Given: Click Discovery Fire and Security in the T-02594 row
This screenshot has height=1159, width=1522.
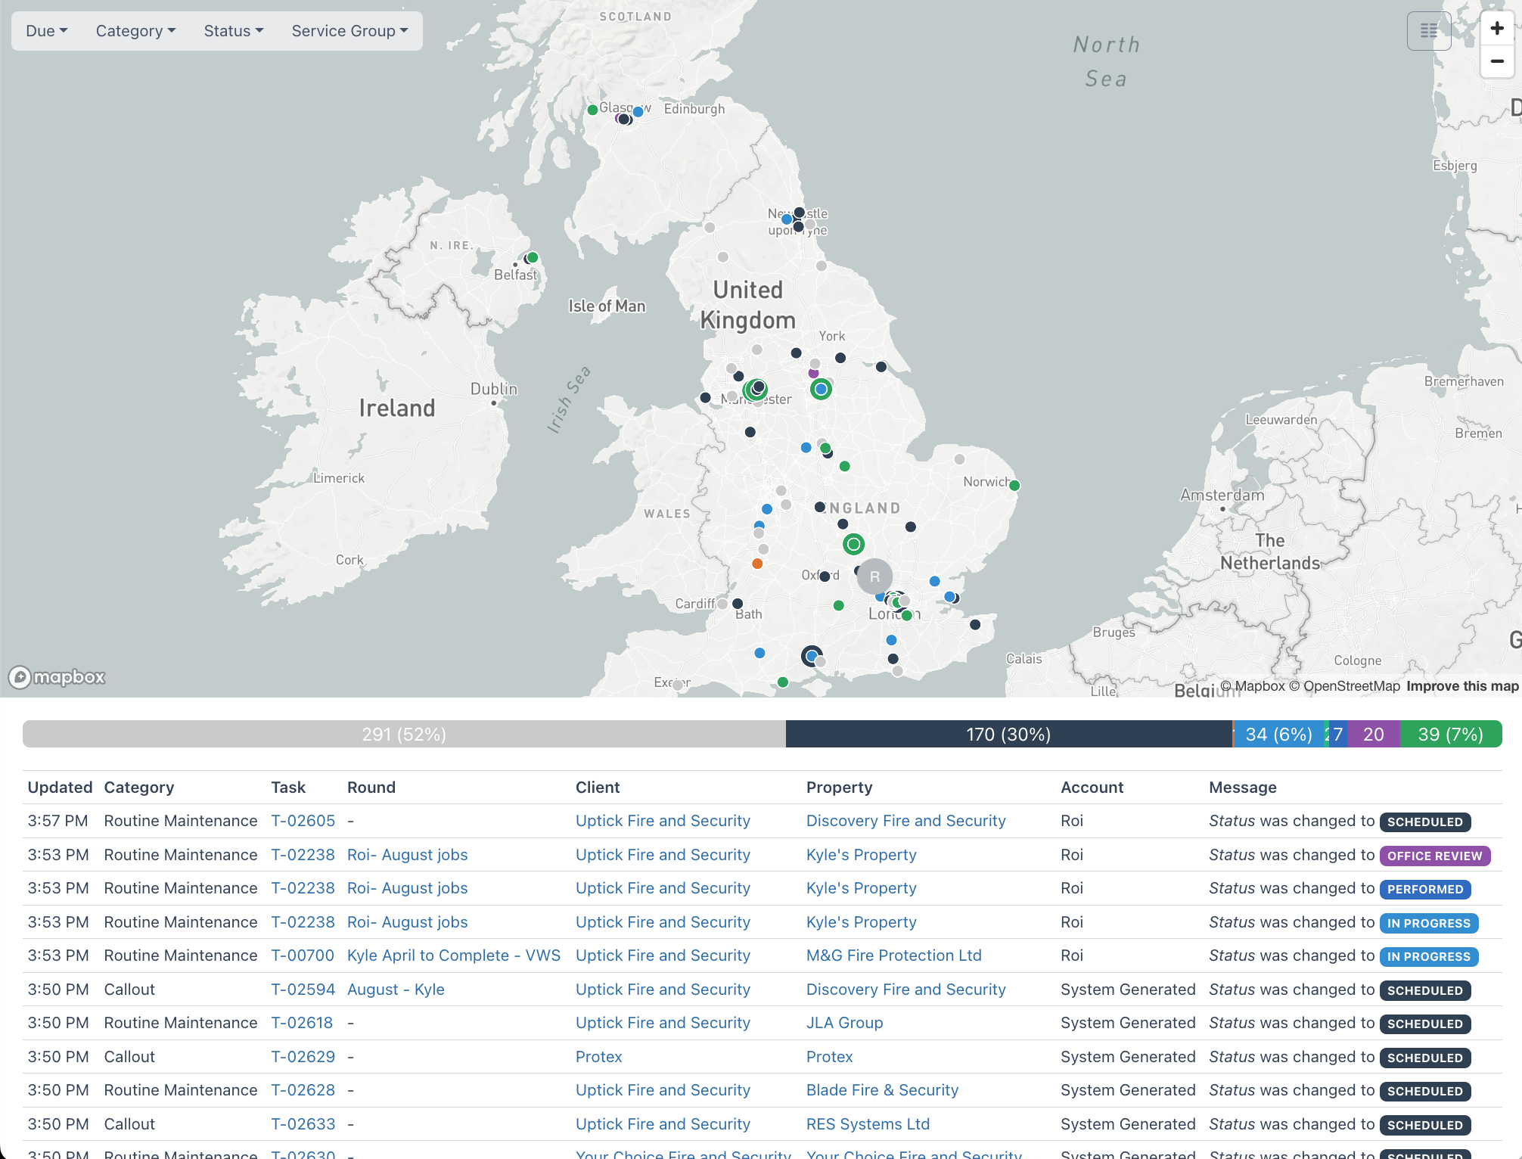Looking at the screenshot, I should [x=905, y=990].
